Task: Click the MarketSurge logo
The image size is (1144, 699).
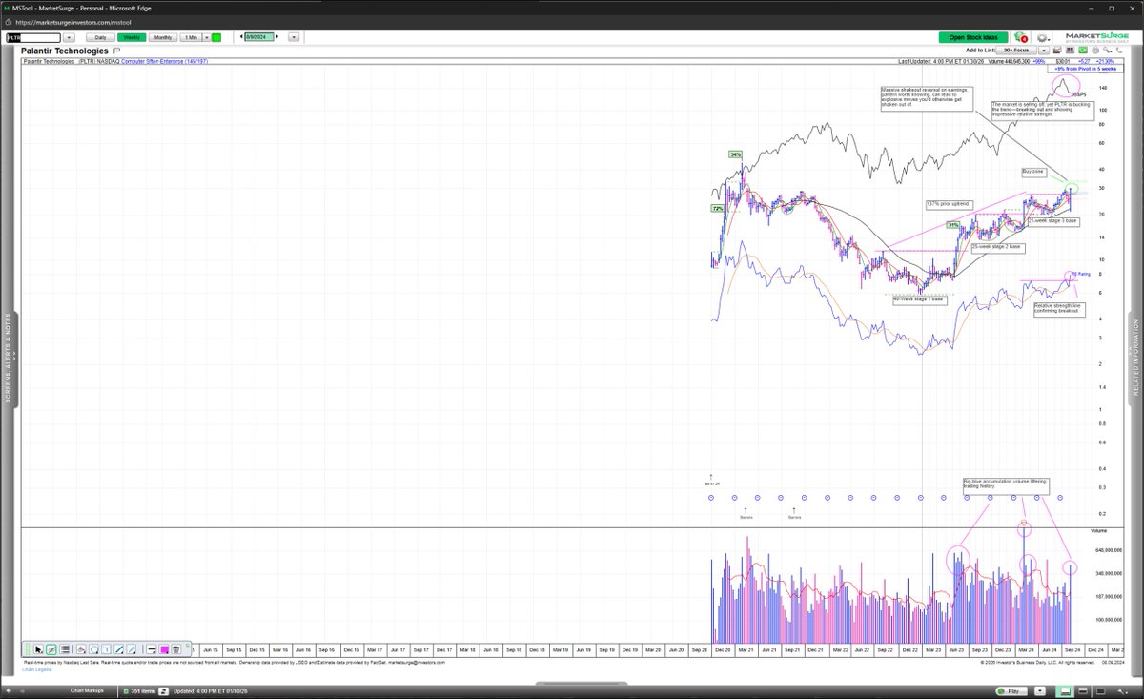Action: [x=1096, y=38]
